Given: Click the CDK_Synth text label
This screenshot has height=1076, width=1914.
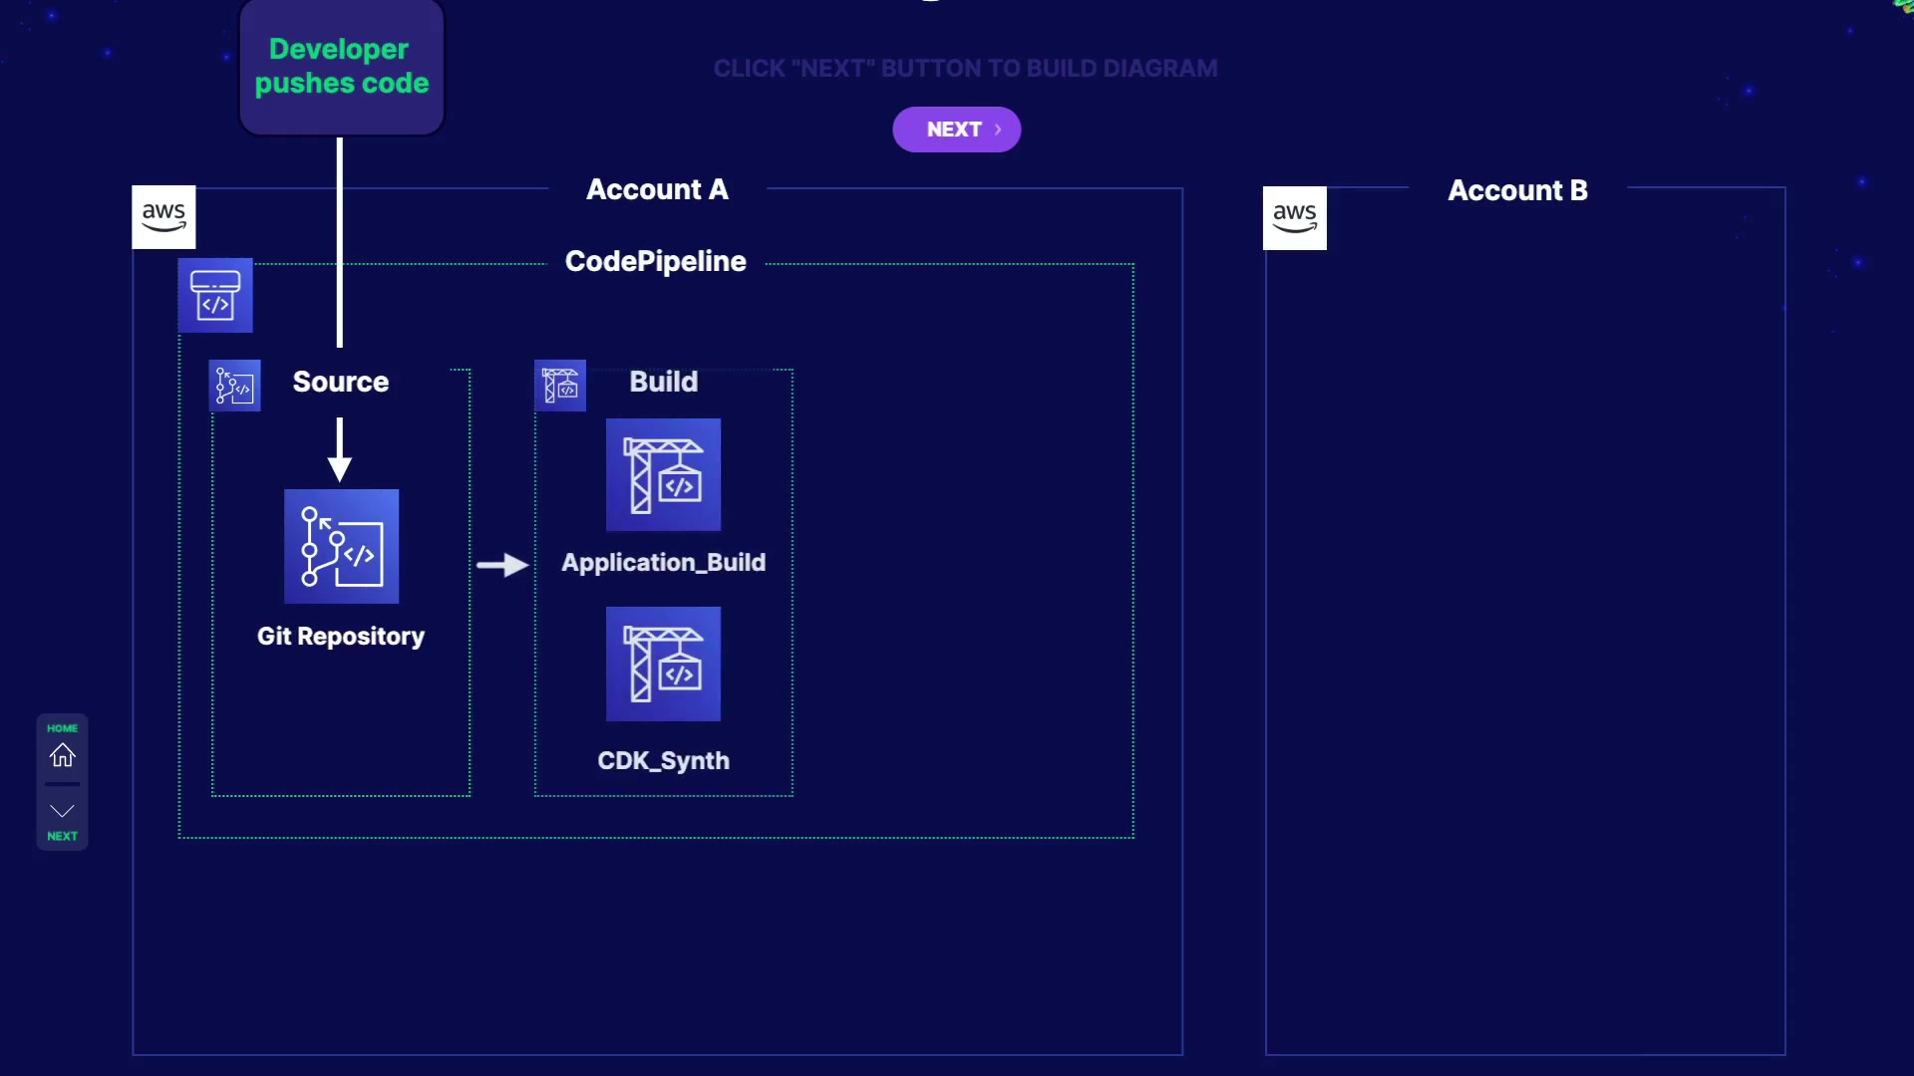Looking at the screenshot, I should 663,760.
